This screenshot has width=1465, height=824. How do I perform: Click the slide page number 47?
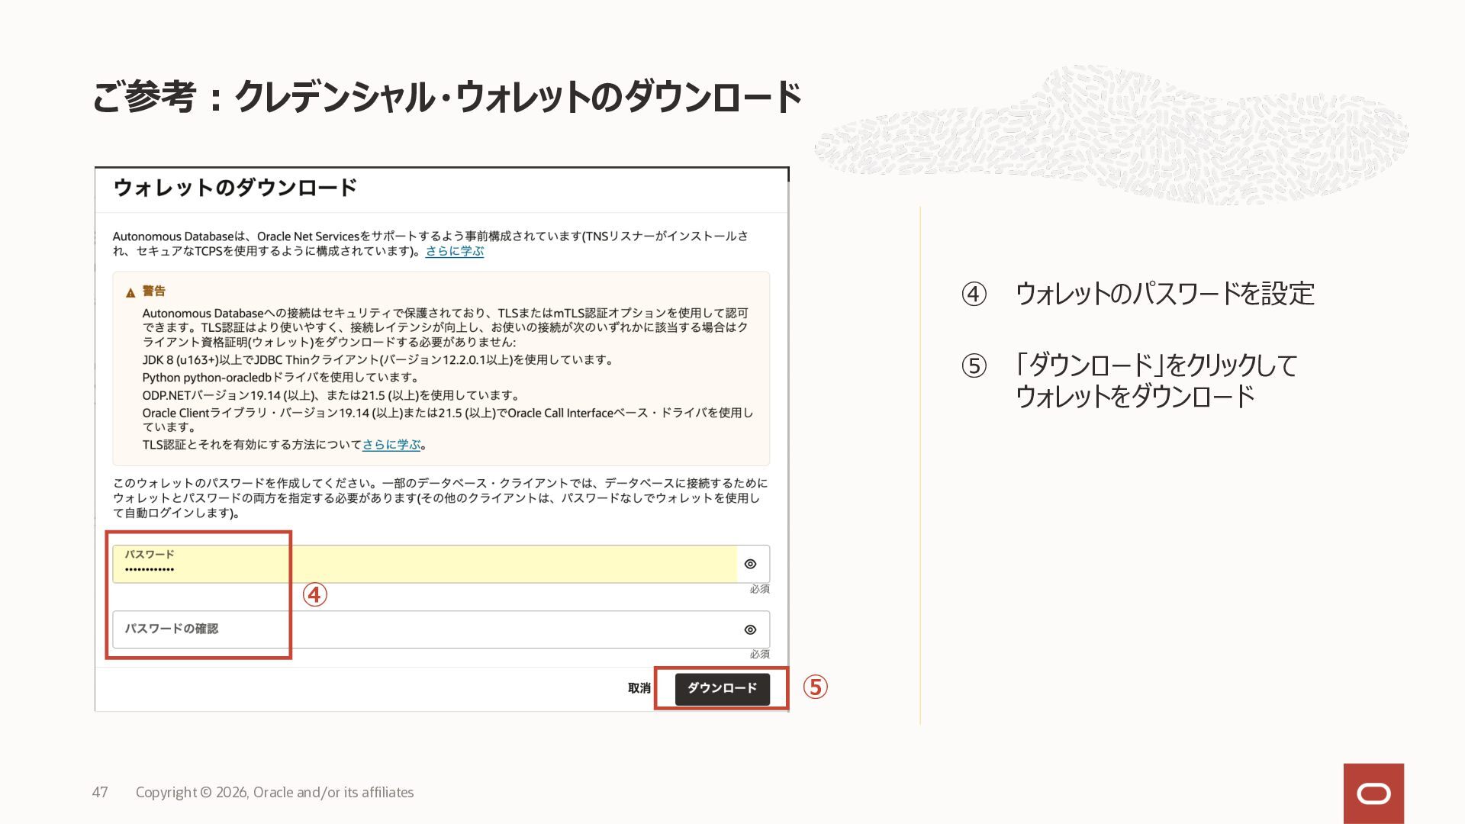[x=100, y=792]
